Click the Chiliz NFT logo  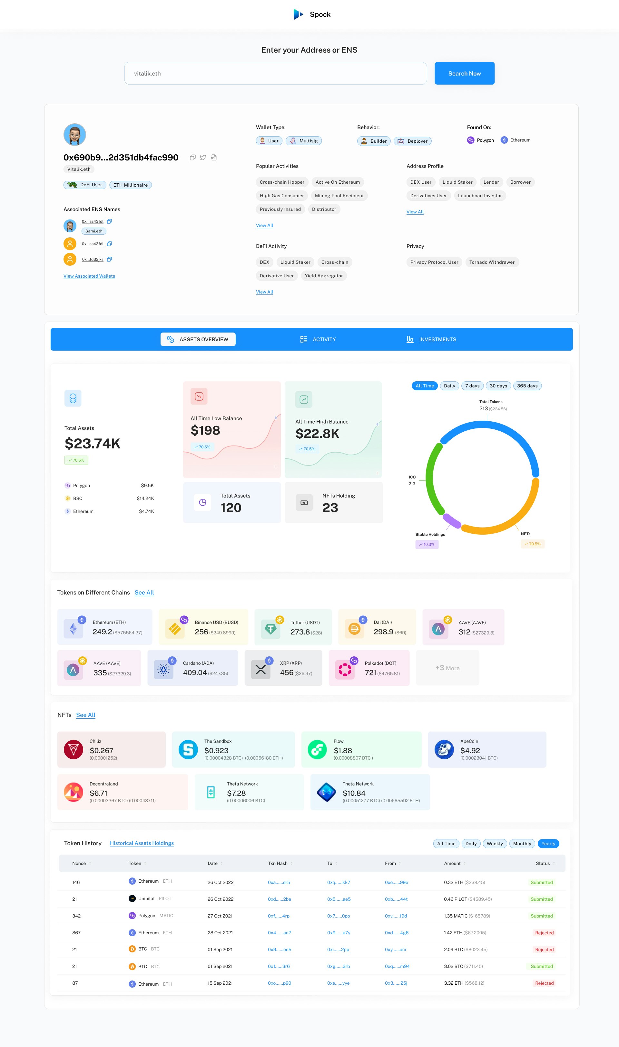coord(74,749)
